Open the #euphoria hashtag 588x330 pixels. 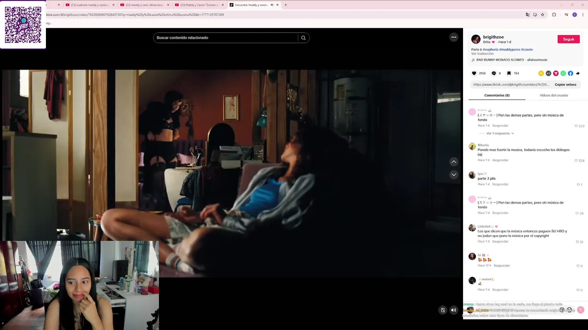pos(491,49)
